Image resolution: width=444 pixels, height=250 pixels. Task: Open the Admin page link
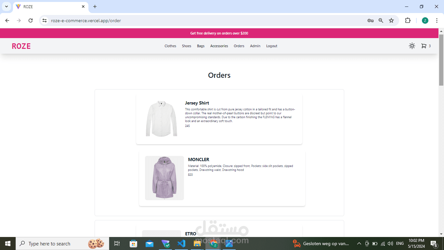[255, 46]
